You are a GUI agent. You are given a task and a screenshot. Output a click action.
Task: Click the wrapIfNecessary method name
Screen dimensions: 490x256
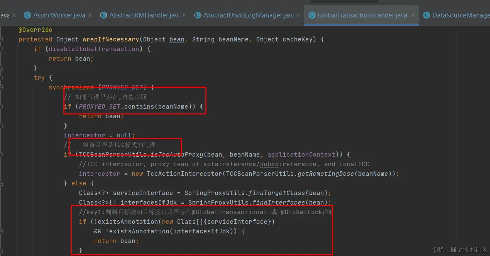coord(111,39)
